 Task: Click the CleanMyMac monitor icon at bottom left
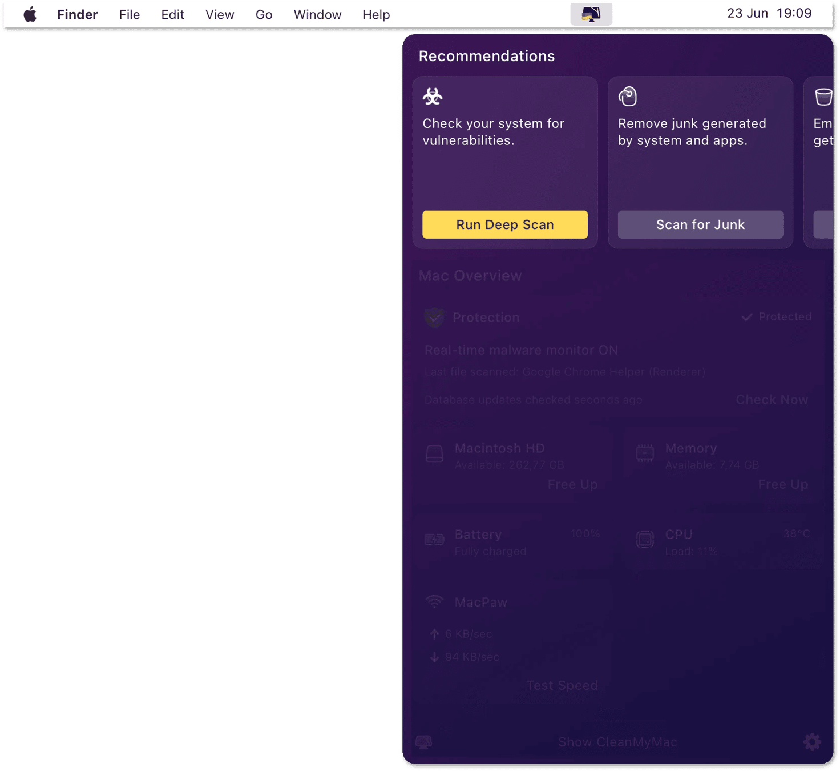click(x=423, y=742)
